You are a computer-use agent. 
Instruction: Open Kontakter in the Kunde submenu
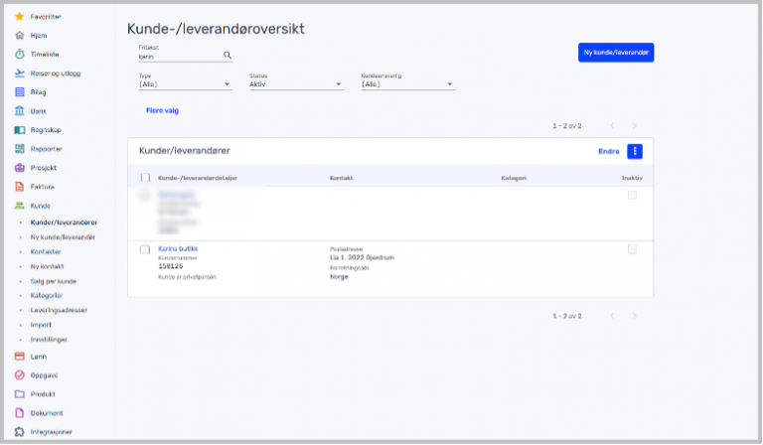(x=46, y=252)
